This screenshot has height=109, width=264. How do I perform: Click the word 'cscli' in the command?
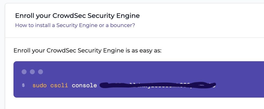tap(59, 85)
